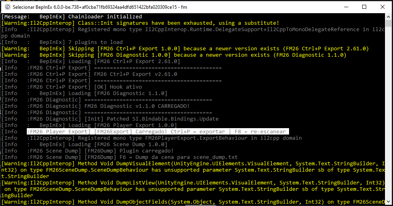The height and width of the screenshot is (206, 393).
Task: Click the 'Method Void DumpVisualElement' warning line
Action: (193, 170)
